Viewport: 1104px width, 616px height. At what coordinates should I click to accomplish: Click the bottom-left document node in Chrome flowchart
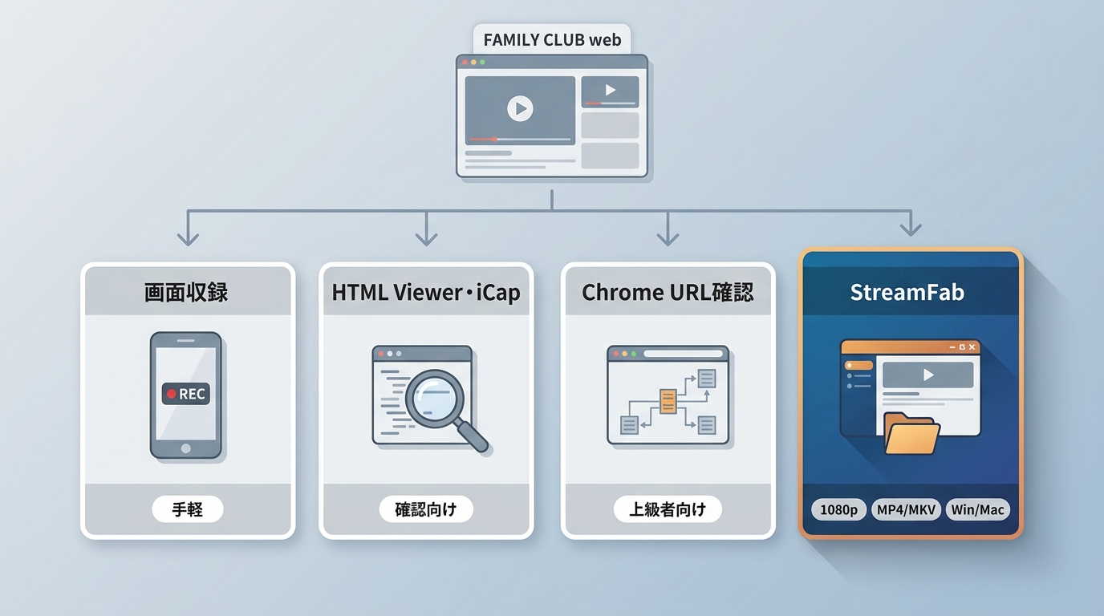tap(629, 425)
